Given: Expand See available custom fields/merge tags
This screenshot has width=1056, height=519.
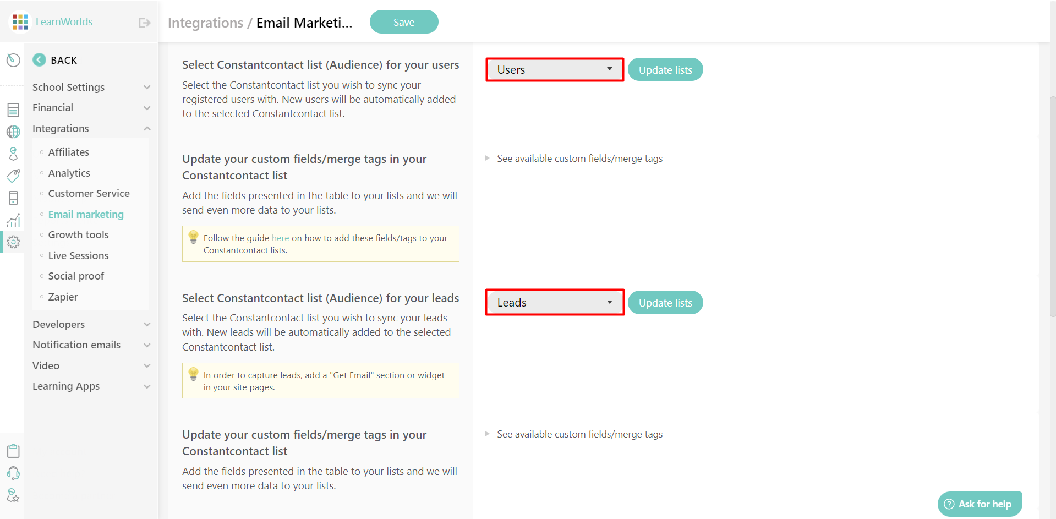Looking at the screenshot, I should 579,158.
